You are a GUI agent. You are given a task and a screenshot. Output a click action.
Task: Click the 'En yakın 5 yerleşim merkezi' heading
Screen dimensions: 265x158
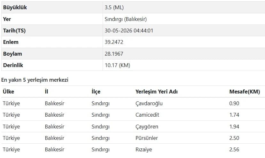(35, 80)
